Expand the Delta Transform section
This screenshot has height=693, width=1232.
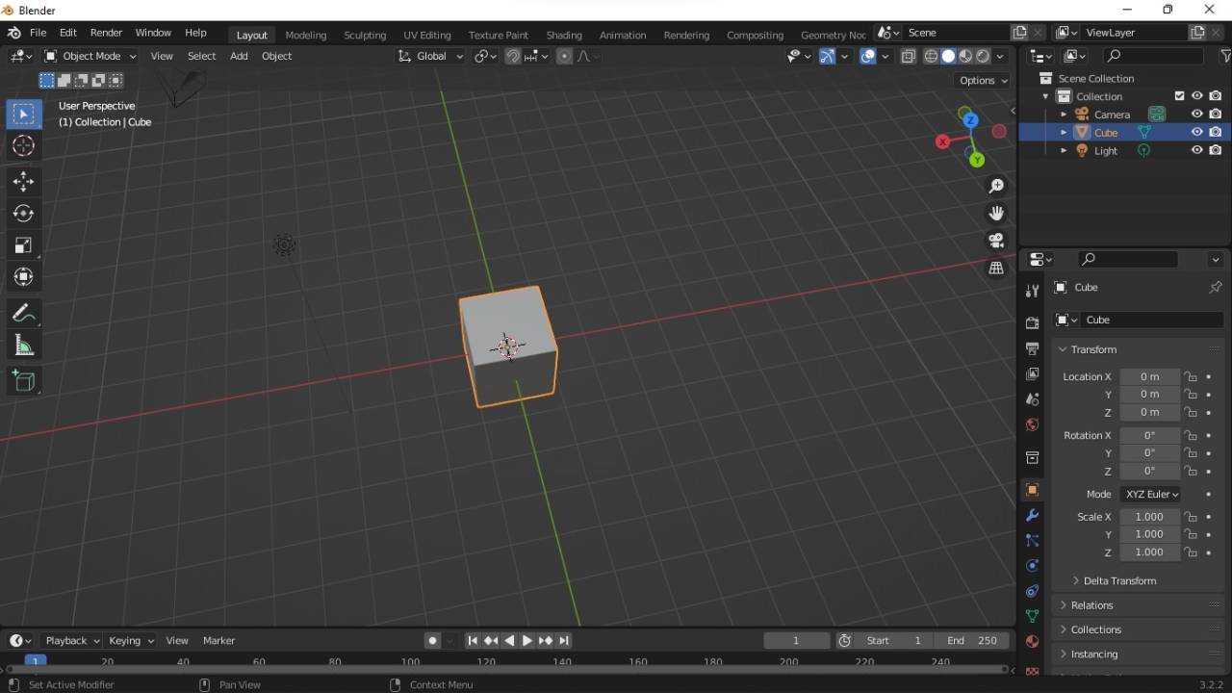1115,580
